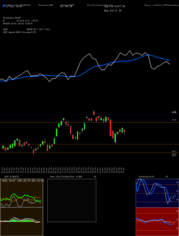Viewport: 179px width, 236px height.
Task: Click the 'SI 14/3: 47.6 / 39.97' reading
Action: pyautogui.click(x=27, y=21)
